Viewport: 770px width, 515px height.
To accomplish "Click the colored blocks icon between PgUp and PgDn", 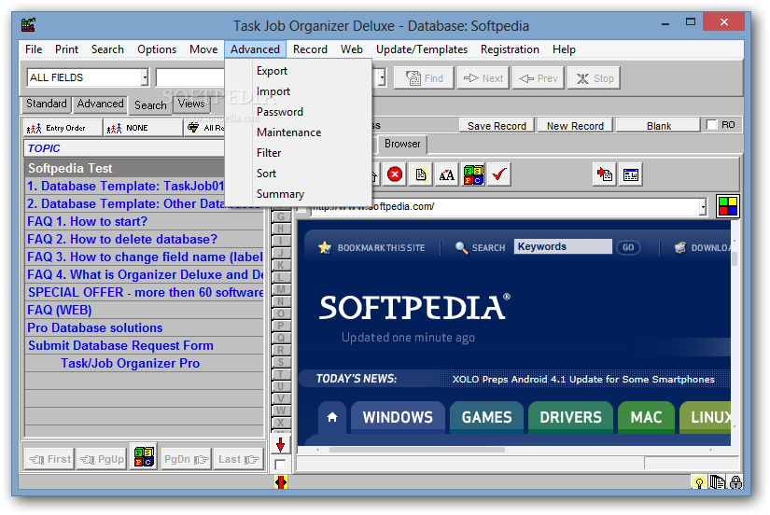I will (144, 456).
